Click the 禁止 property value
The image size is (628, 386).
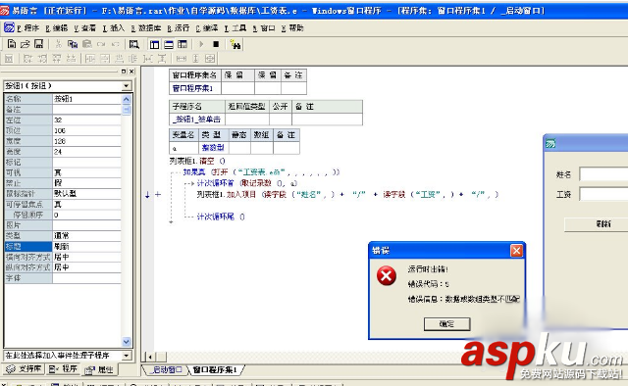tap(86, 183)
